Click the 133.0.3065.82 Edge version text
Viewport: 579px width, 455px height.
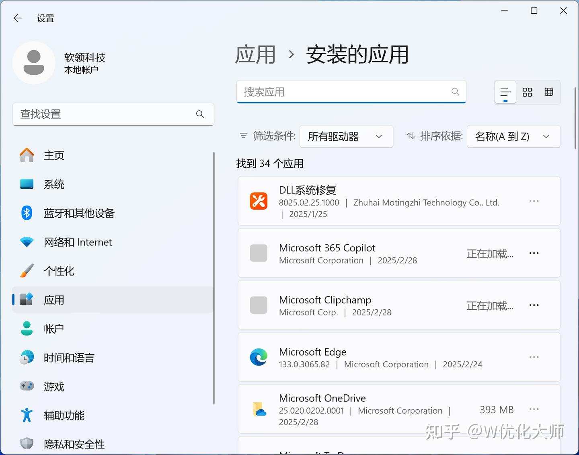[x=304, y=364]
